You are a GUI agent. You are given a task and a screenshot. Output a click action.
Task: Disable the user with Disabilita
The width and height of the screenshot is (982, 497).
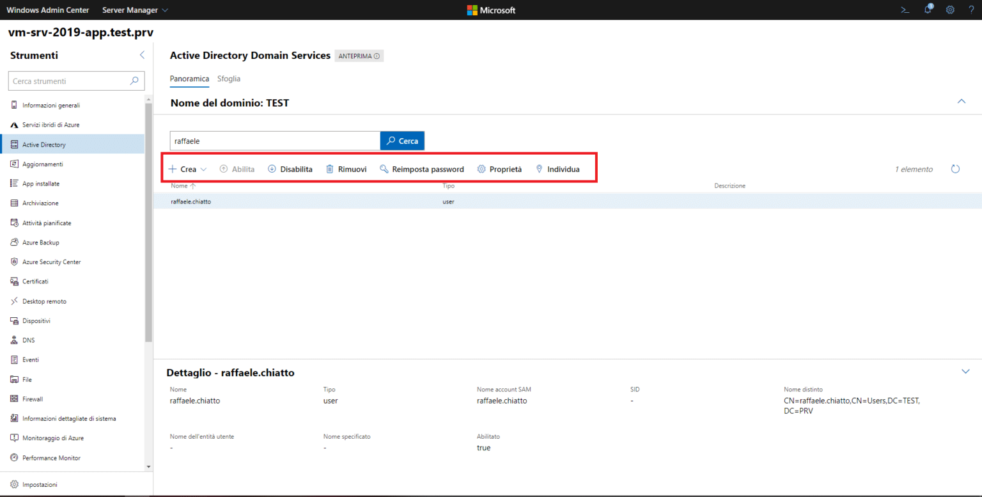[290, 169]
